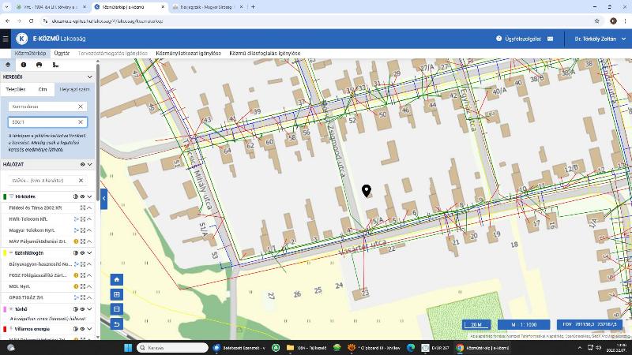Image resolution: width=632 pixels, height=355 pixels.
Task: Click the Hírközlés green color swatch
Action: [x=5, y=196]
